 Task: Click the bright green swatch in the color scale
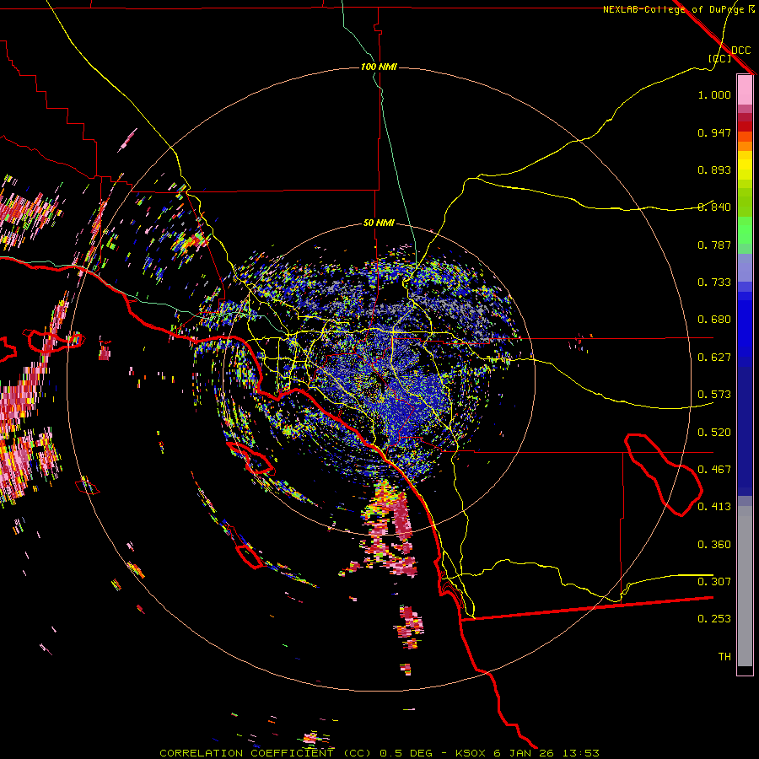745,230
